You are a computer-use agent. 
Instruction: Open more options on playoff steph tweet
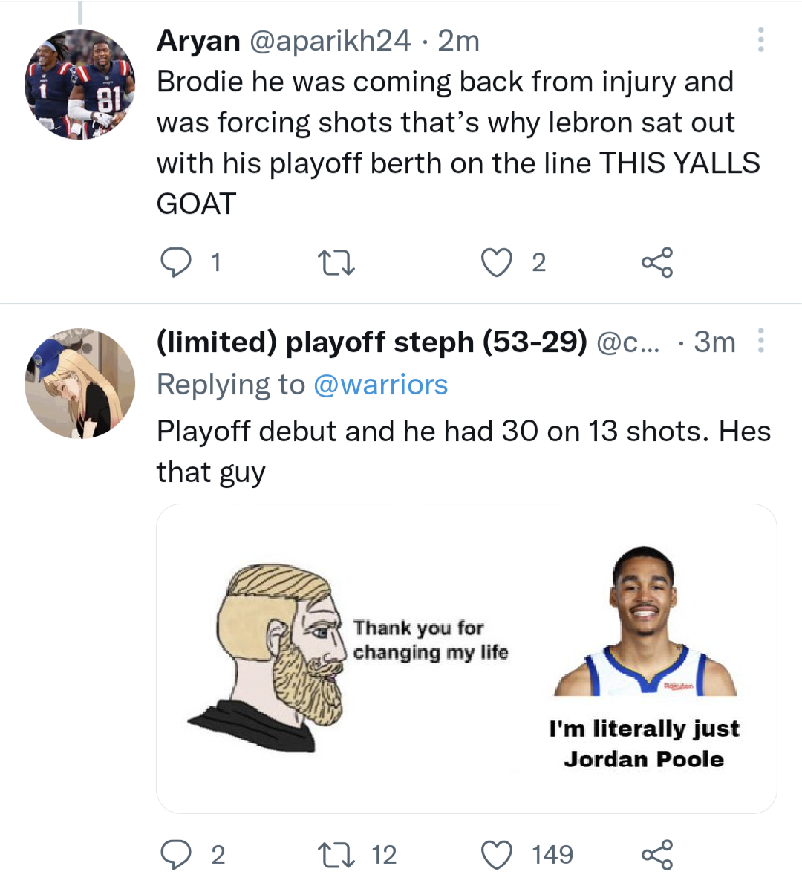(x=760, y=341)
